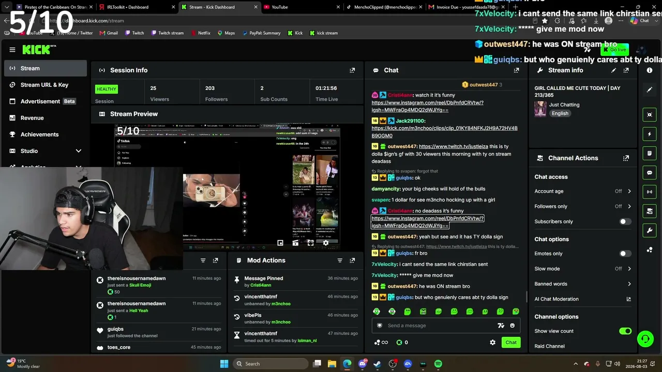The height and width of the screenshot is (372, 662).
Task: Toggle Subscribers only chat
Action: pyautogui.click(x=625, y=222)
